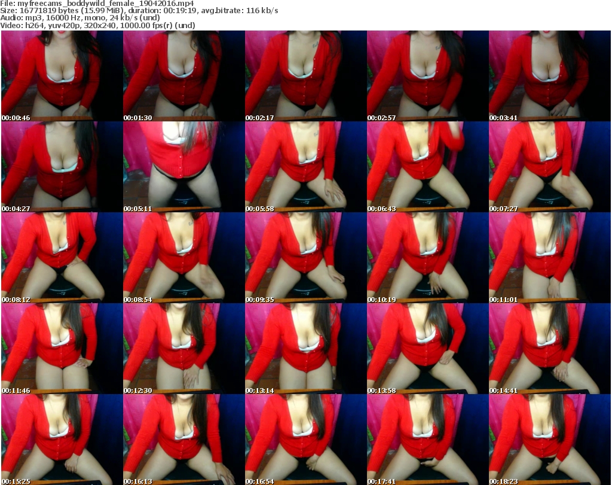Screen dimensions: 612x485
Task: Choose the thumbnail at 00:04:27
Action: pyautogui.click(x=62, y=167)
